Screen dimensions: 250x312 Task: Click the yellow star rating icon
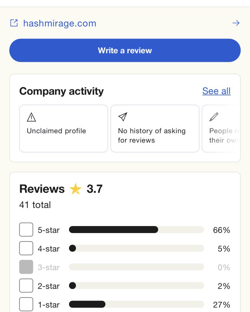[x=76, y=189]
